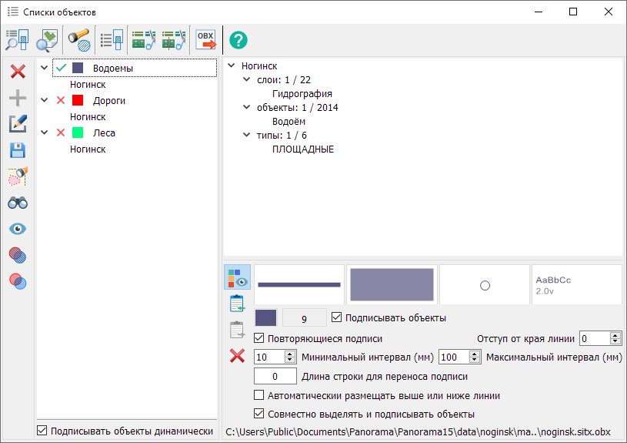This screenshot has height=443, width=627.
Task: Disable 'Повторяющиеся подписи' checkbox
Action: (259, 338)
